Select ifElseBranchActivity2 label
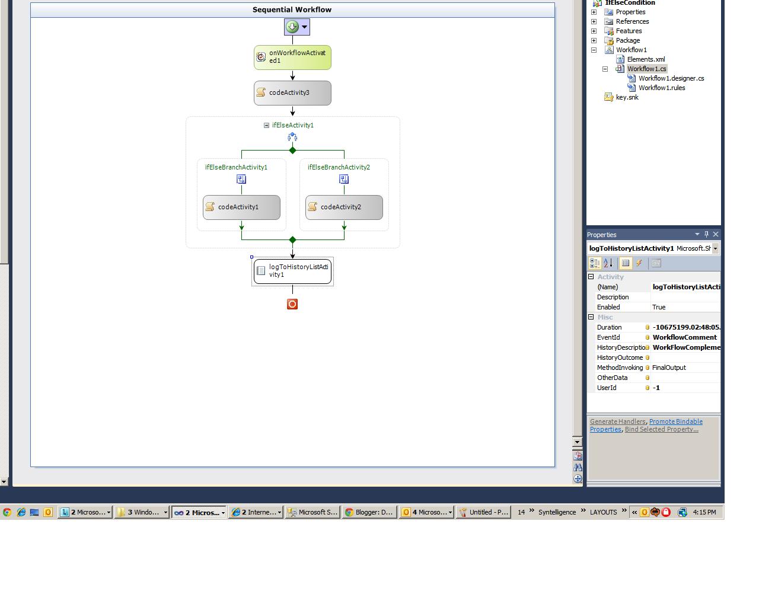Image resolution: width=759 pixels, height=607 pixels. [339, 167]
